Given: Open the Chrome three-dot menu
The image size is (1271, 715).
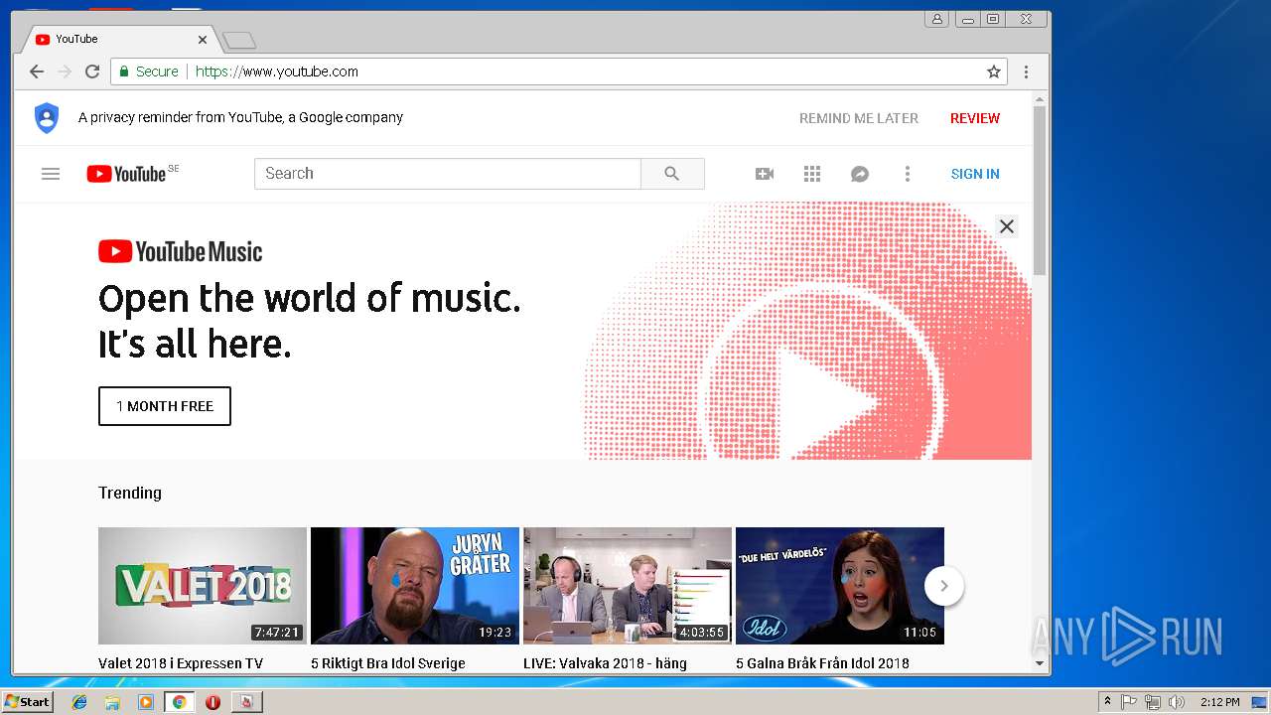Looking at the screenshot, I should tap(1027, 71).
